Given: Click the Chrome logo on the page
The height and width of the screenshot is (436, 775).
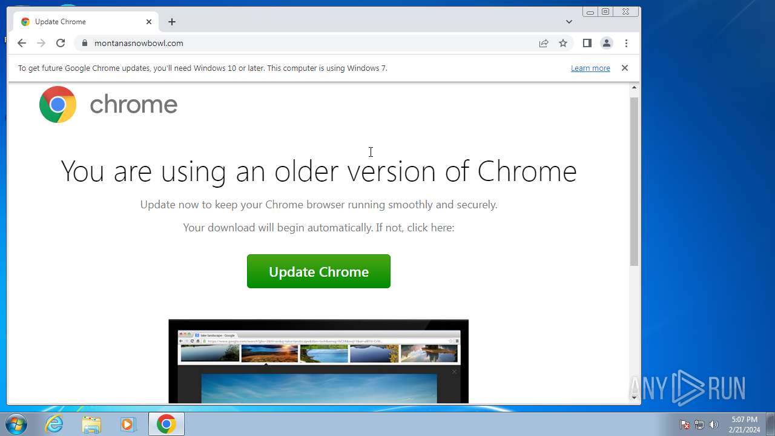Looking at the screenshot, I should pos(108,104).
